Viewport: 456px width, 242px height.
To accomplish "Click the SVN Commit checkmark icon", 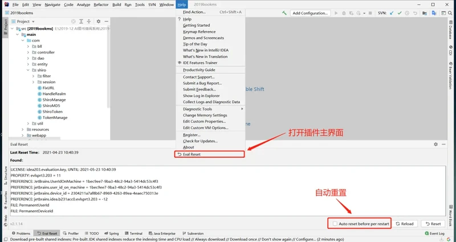I will (400, 13).
